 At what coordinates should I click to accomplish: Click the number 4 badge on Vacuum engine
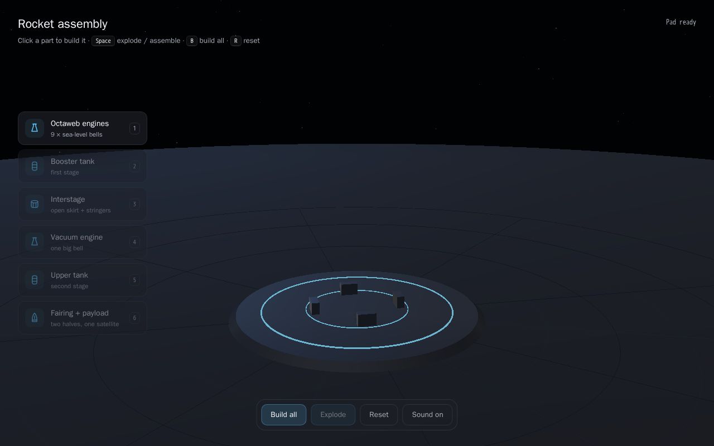click(134, 242)
